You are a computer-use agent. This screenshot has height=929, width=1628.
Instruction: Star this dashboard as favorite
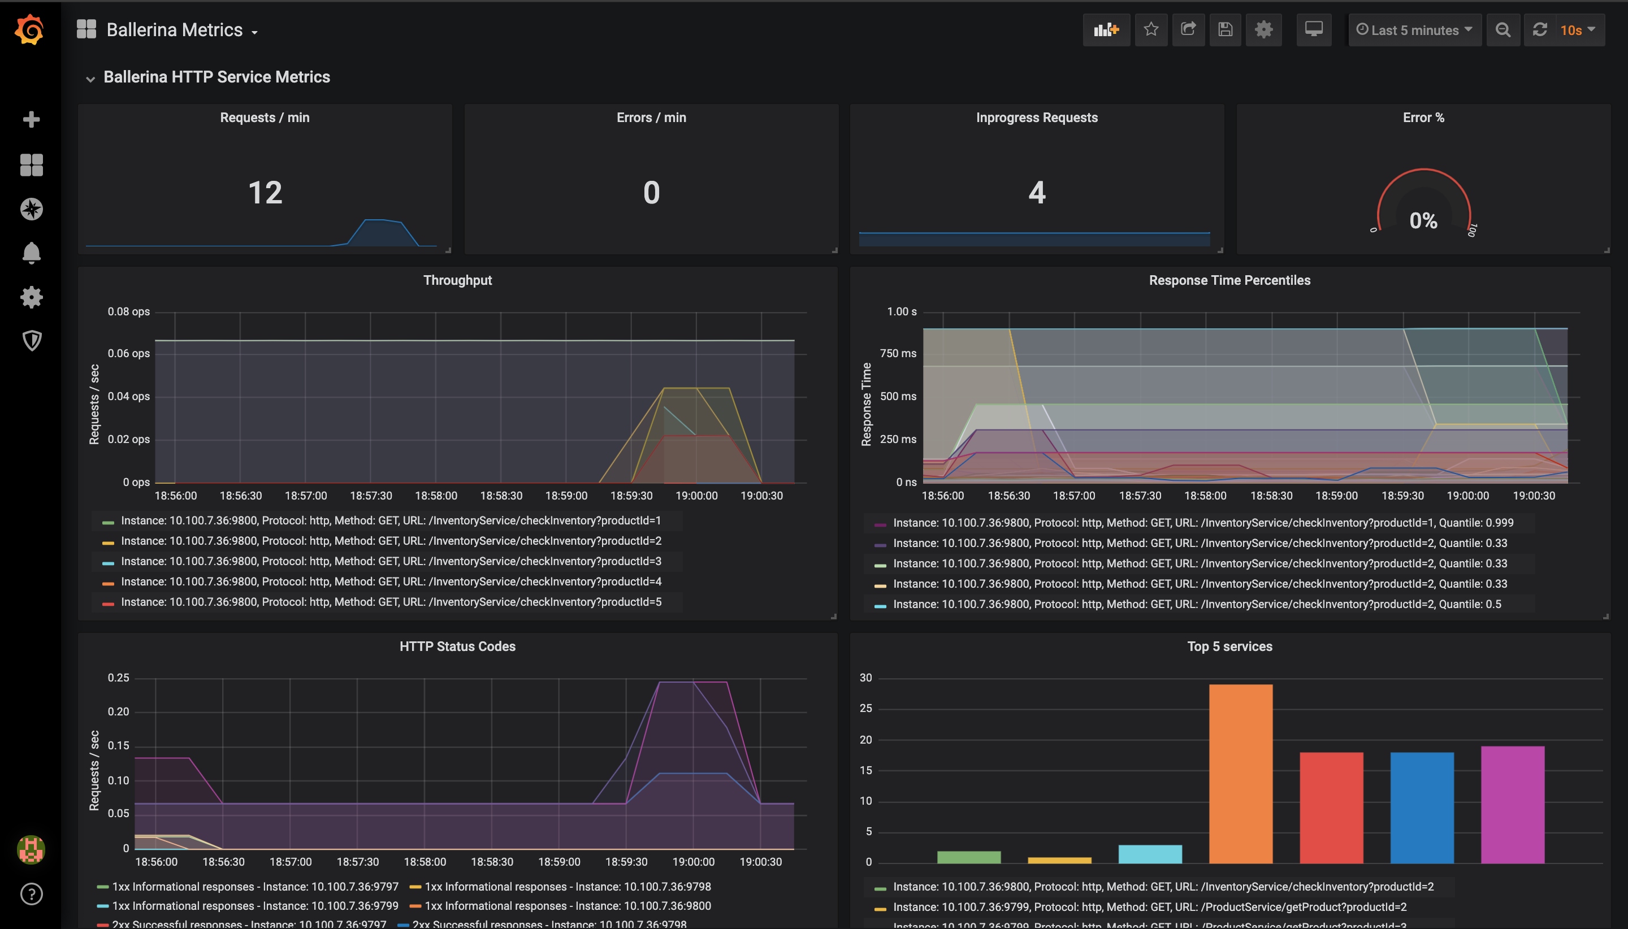[x=1151, y=30]
